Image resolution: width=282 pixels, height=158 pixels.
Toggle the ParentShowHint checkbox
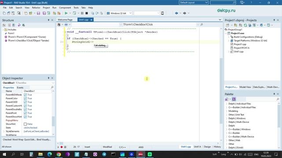(26, 117)
